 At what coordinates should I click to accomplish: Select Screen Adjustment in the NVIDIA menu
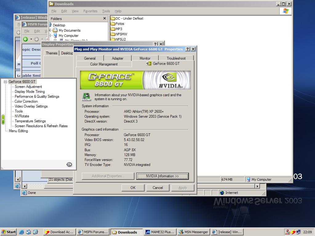(x=28, y=87)
